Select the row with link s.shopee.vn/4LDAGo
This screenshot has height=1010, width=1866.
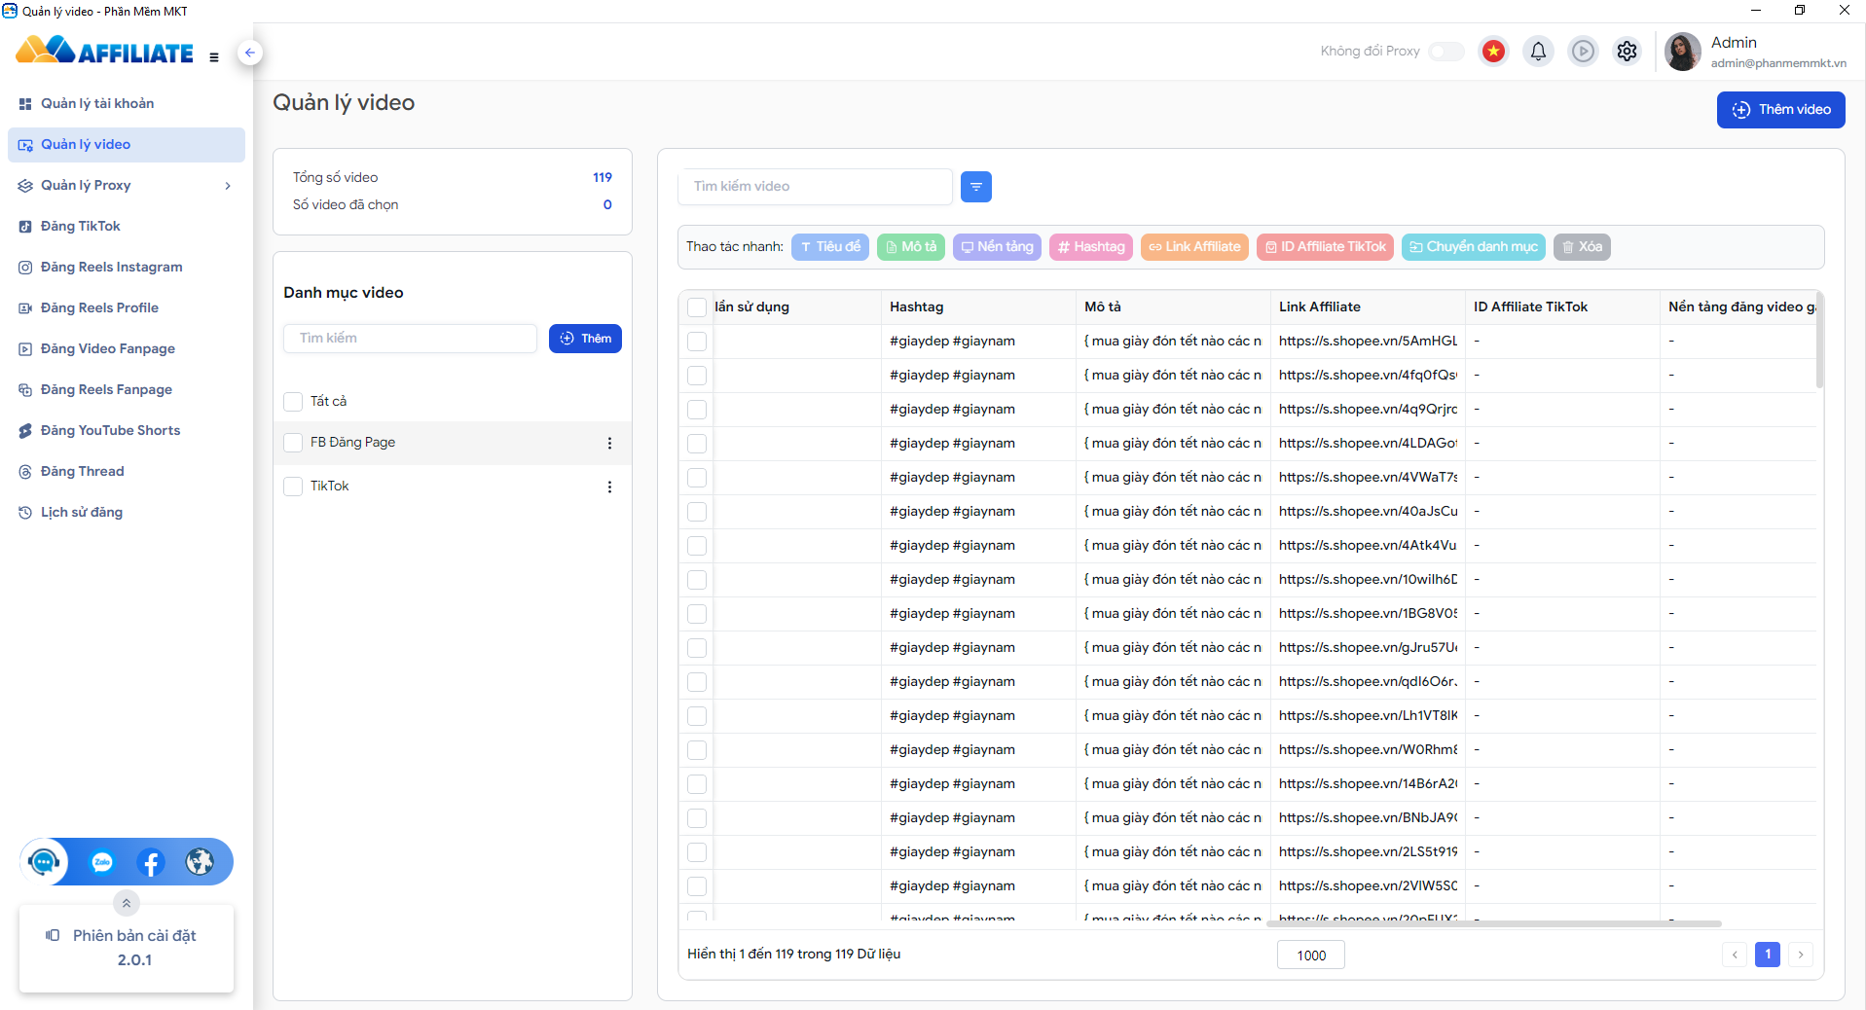(697, 444)
